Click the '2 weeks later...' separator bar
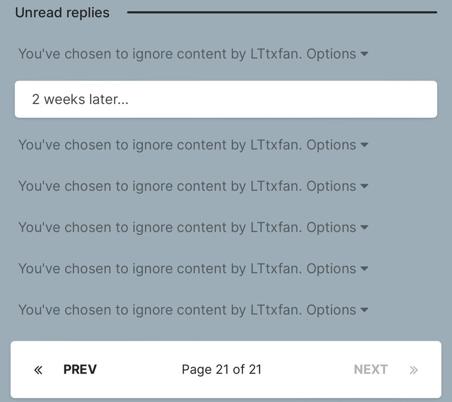The image size is (452, 402). tap(225, 99)
